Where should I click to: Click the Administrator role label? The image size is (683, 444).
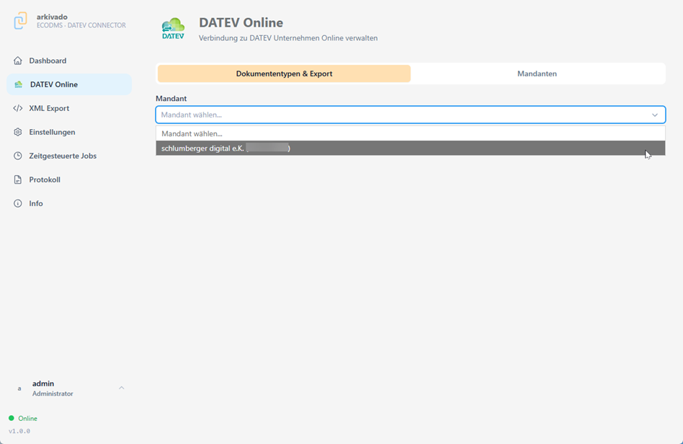[53, 394]
